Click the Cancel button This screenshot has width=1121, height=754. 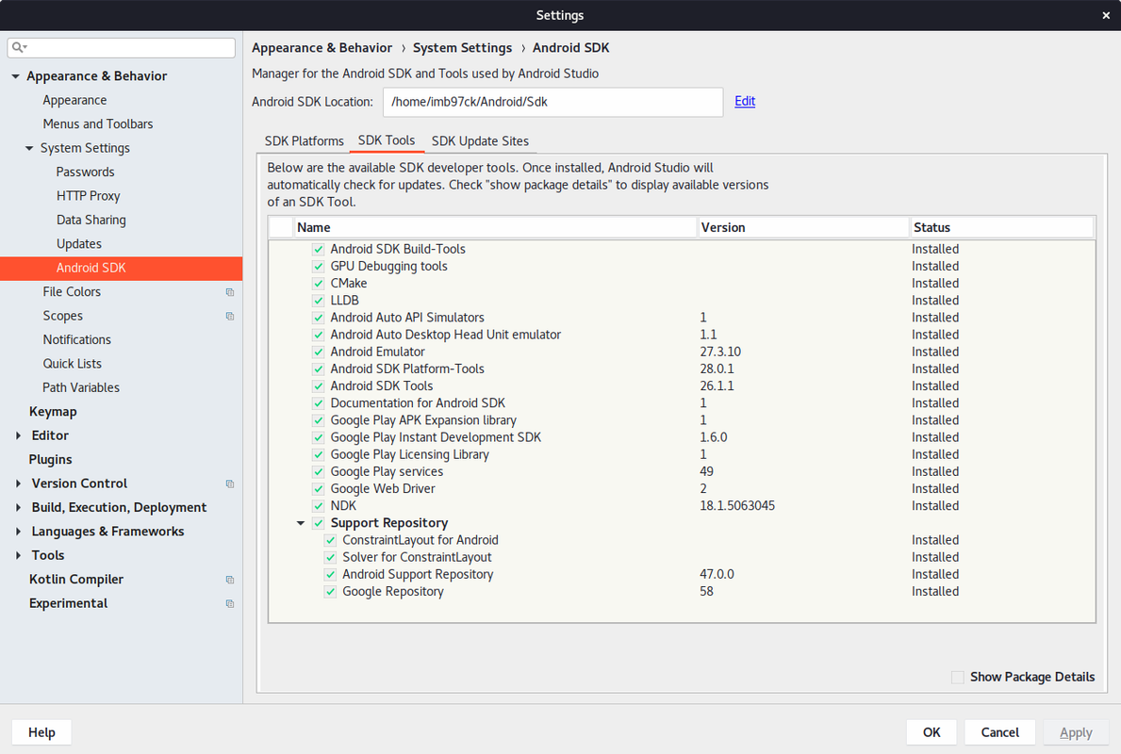coord(999,731)
